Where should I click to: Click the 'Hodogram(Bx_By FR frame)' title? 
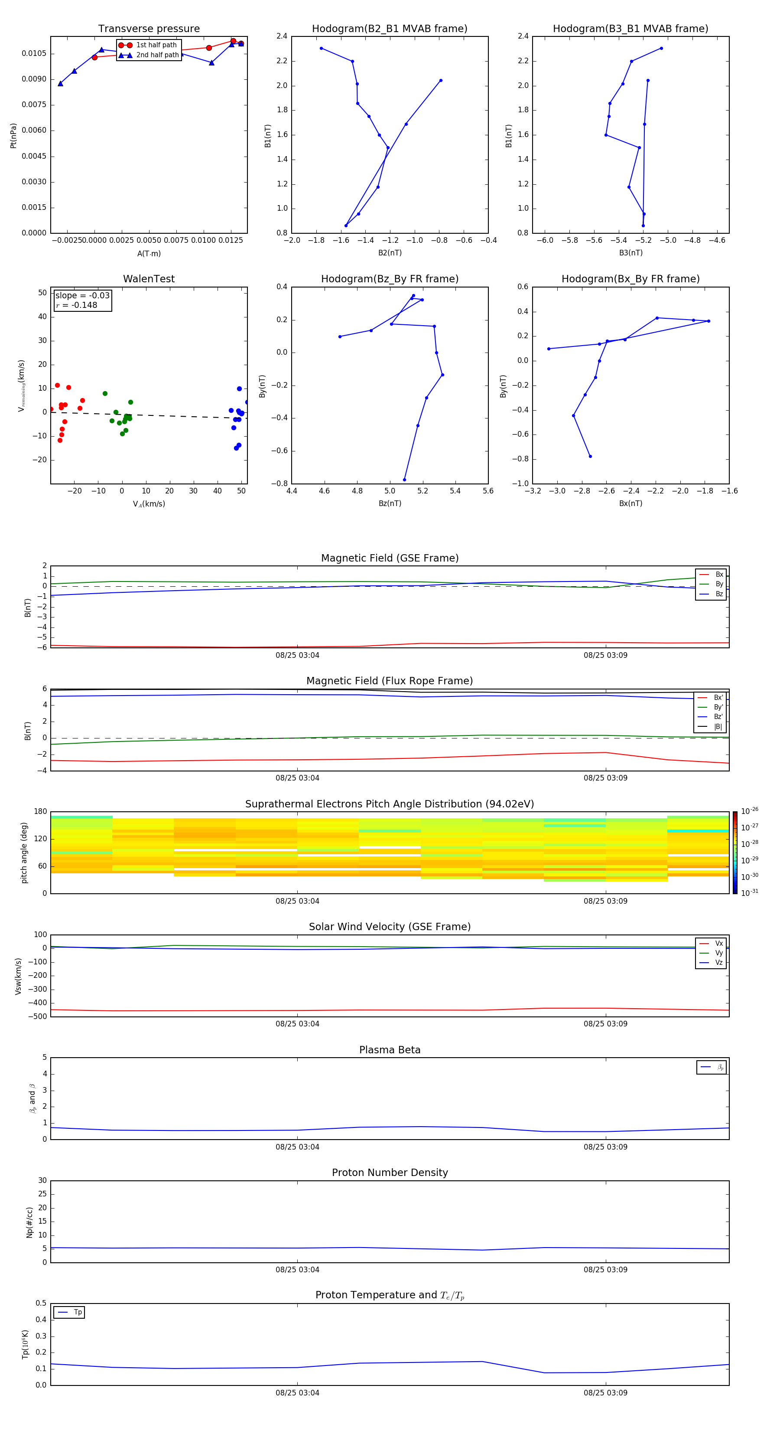(x=630, y=279)
